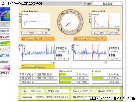Click the 2.37 kB/s upload value

(113, 33)
